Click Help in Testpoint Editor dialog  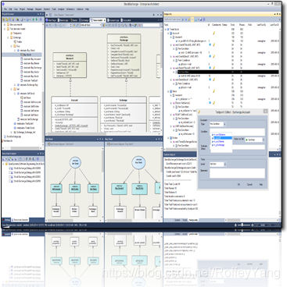(260, 184)
